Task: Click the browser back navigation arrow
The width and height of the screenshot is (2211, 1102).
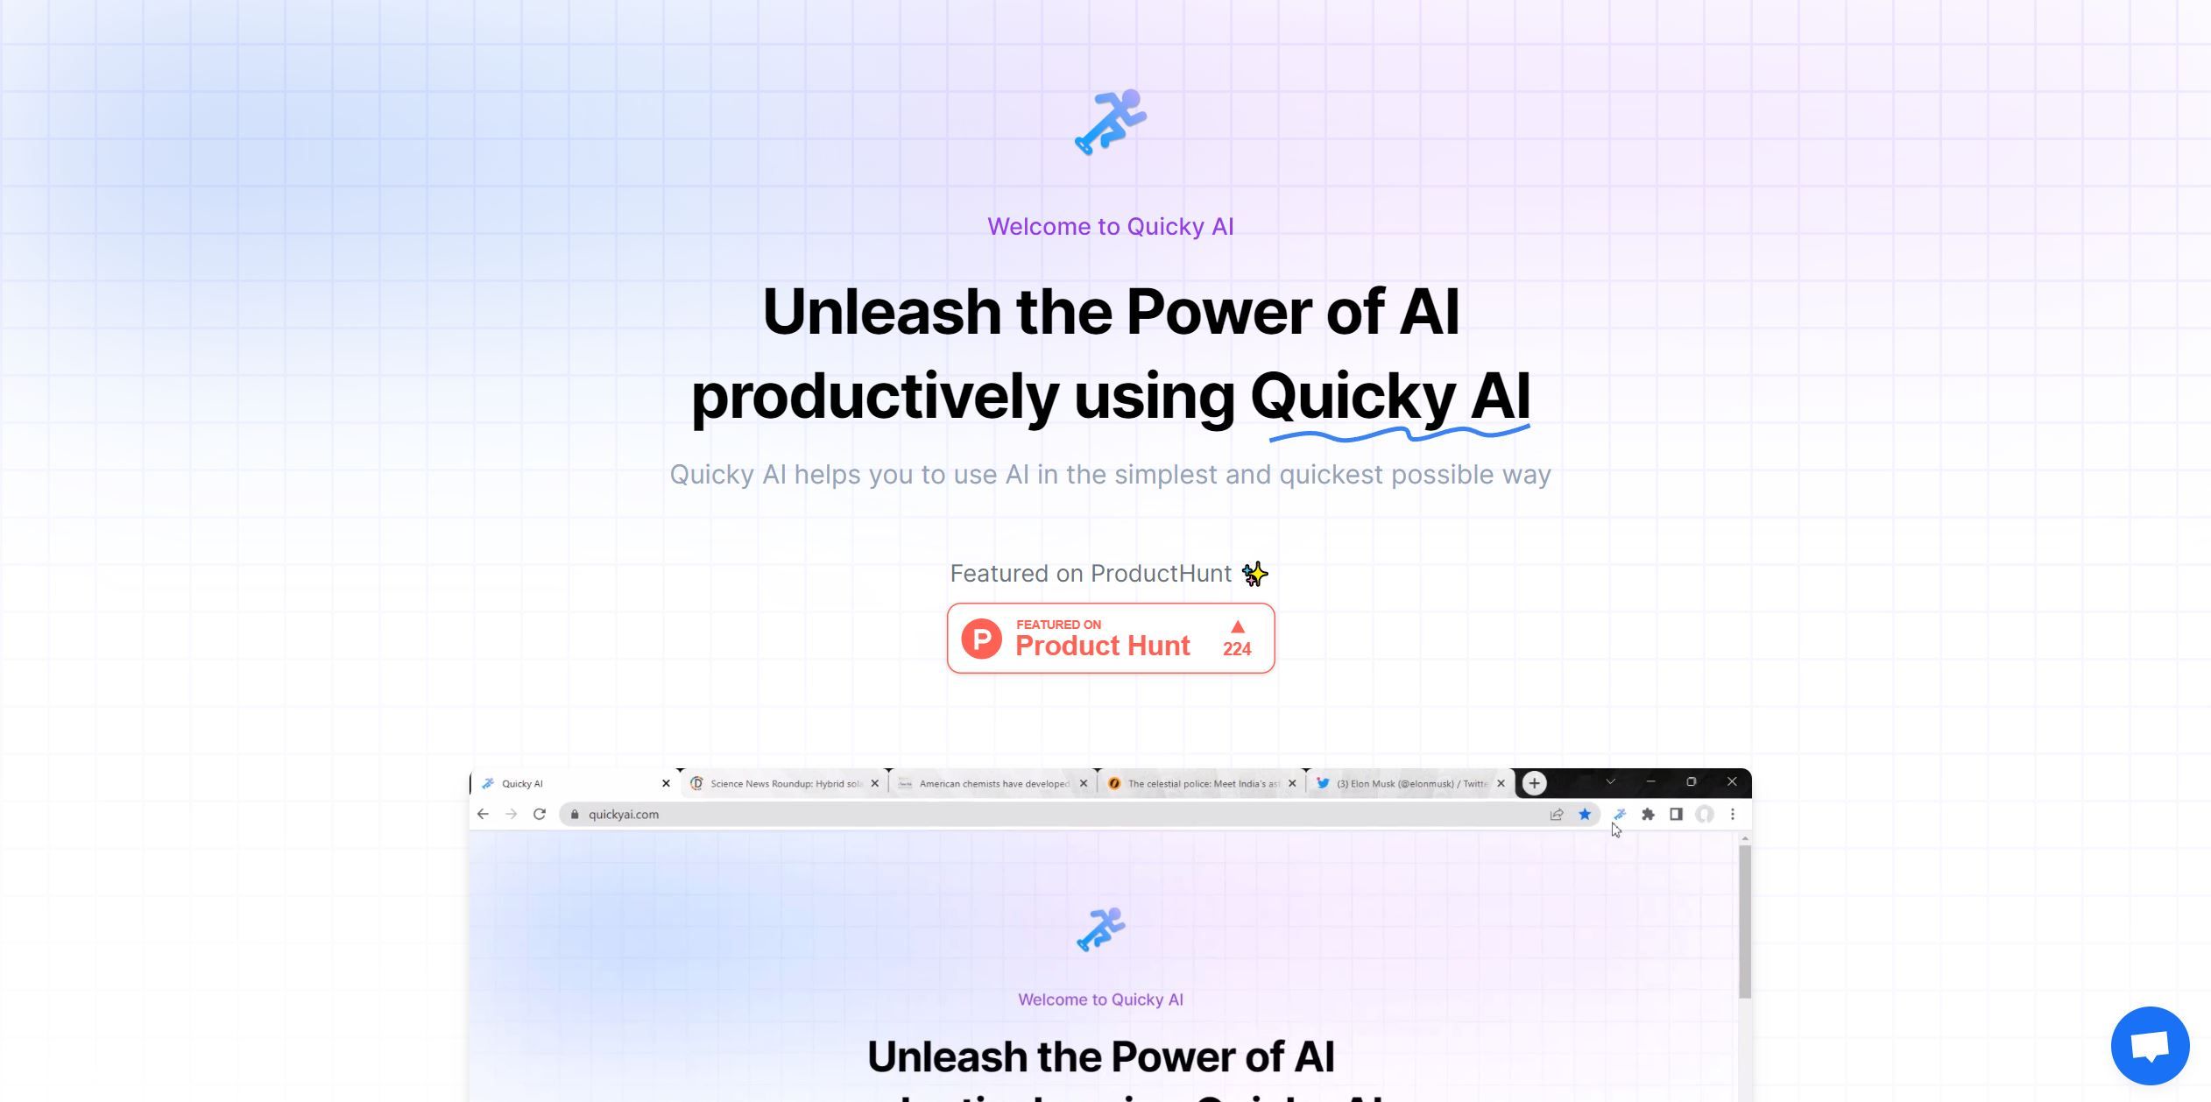Action: pyautogui.click(x=484, y=815)
